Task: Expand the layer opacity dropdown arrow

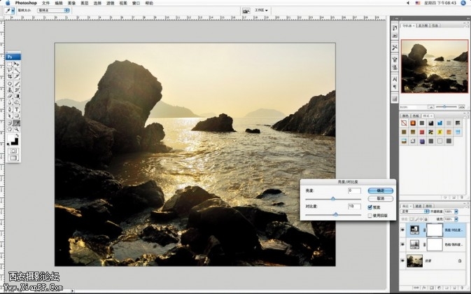Action: coord(457,211)
